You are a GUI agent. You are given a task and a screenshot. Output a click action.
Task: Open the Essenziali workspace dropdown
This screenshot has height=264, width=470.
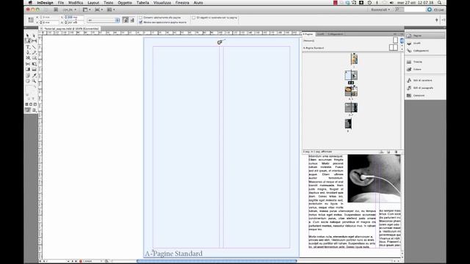coord(380,10)
